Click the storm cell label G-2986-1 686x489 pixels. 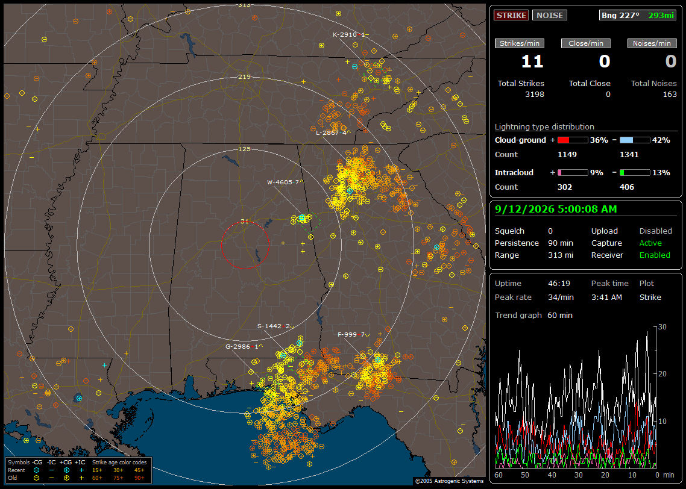pyautogui.click(x=244, y=346)
